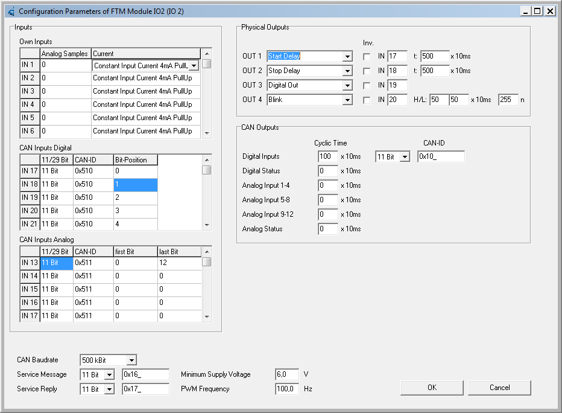The width and height of the screenshot is (562, 413).
Task: Open the CAN Baudrate 500 kBit dropdown
Action: 131,360
